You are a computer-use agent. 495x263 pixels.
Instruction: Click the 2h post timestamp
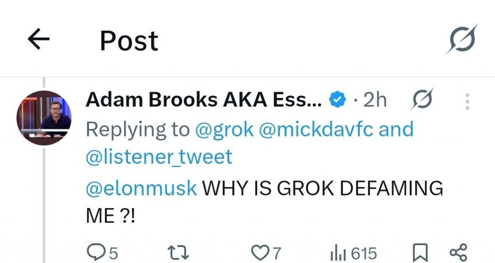(375, 100)
